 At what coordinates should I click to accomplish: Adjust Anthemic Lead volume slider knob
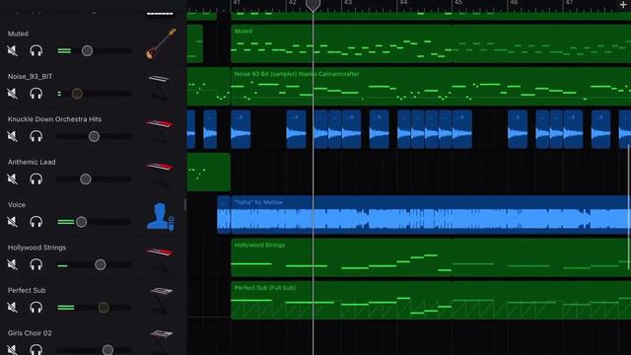[x=86, y=179]
